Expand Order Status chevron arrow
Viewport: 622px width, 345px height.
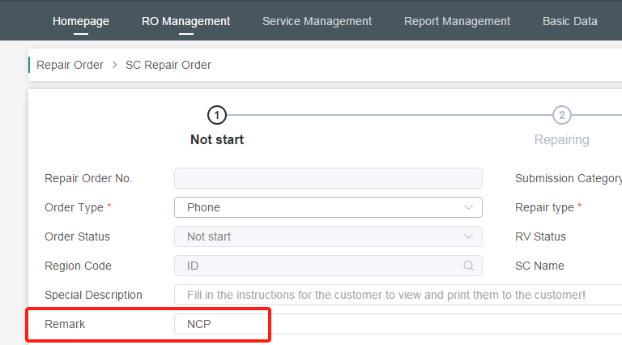pos(468,236)
